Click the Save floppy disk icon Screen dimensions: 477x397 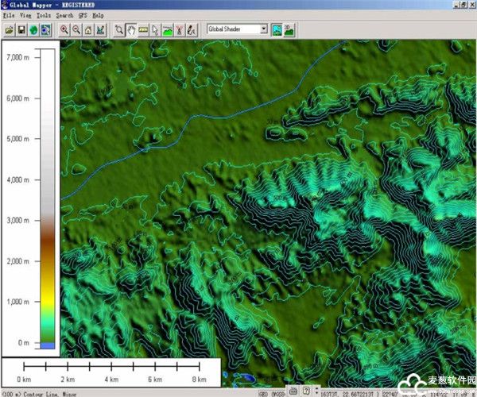pos(21,30)
